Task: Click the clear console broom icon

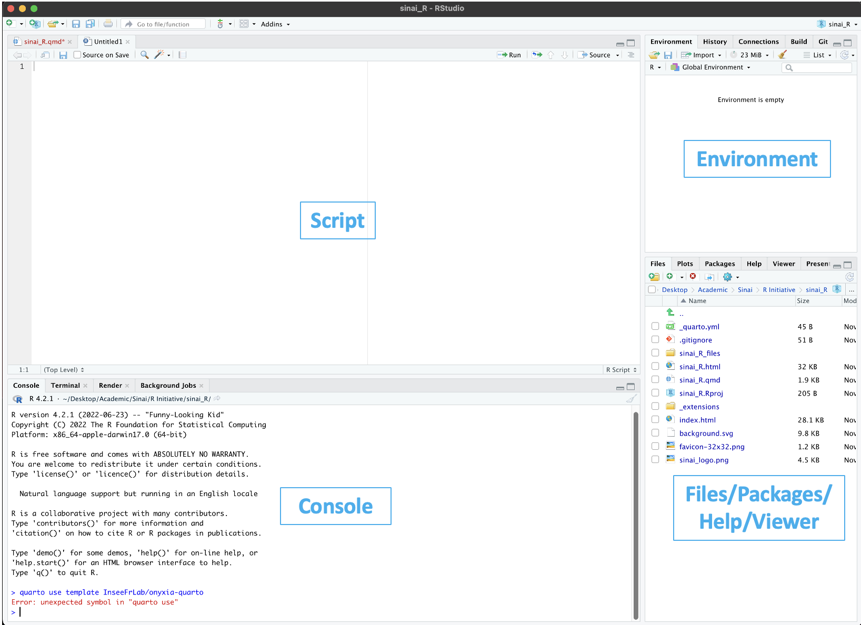Action: tap(631, 399)
